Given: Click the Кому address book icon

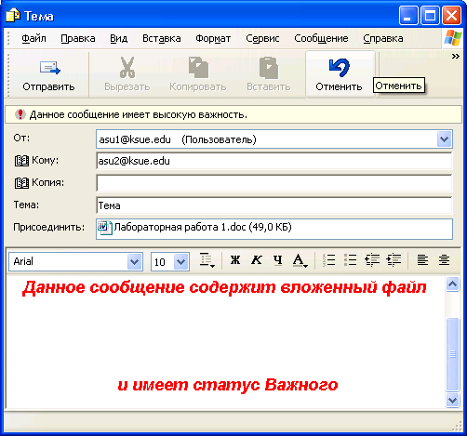Looking at the screenshot, I should coord(21,161).
